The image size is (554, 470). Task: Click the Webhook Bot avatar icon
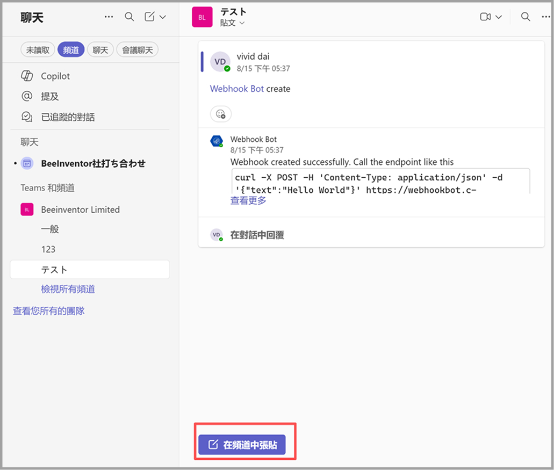(216, 141)
